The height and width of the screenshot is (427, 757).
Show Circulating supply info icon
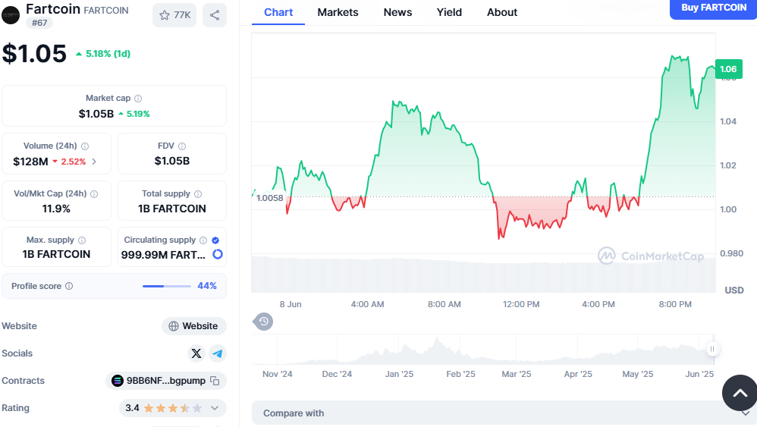point(203,240)
